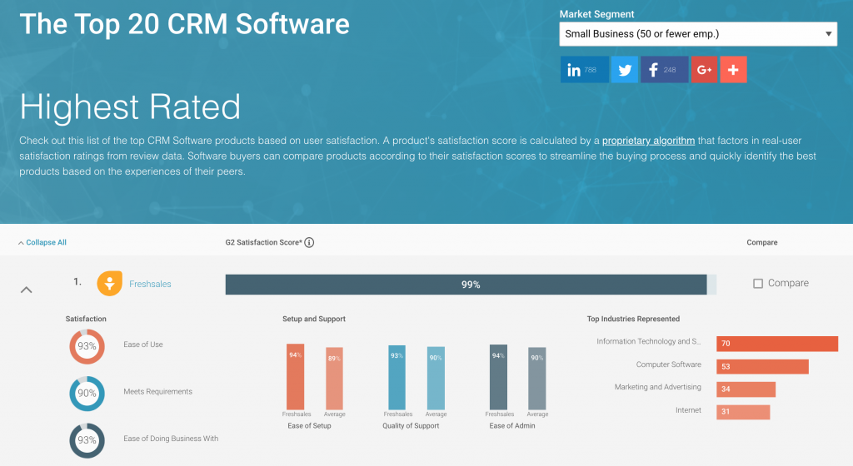Tick the Compare checkbox for Freshsales
This screenshot has height=466, width=853.
pos(758,284)
